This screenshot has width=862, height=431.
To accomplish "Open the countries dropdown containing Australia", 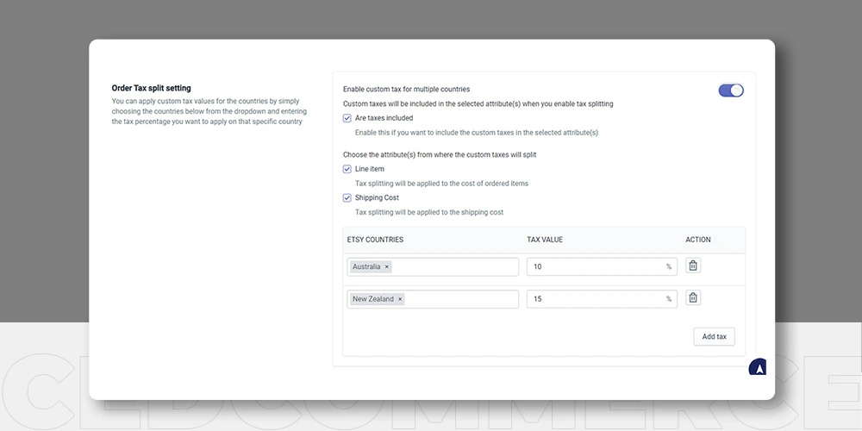I will coord(433,266).
